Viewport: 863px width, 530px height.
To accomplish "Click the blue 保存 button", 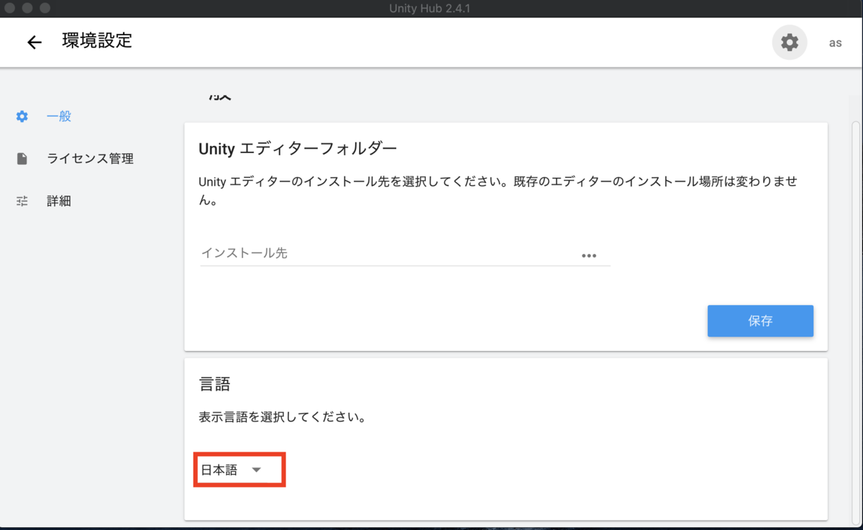I will coord(760,321).
